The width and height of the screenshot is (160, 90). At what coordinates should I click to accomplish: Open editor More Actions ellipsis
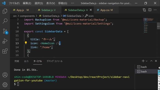point(155,10)
